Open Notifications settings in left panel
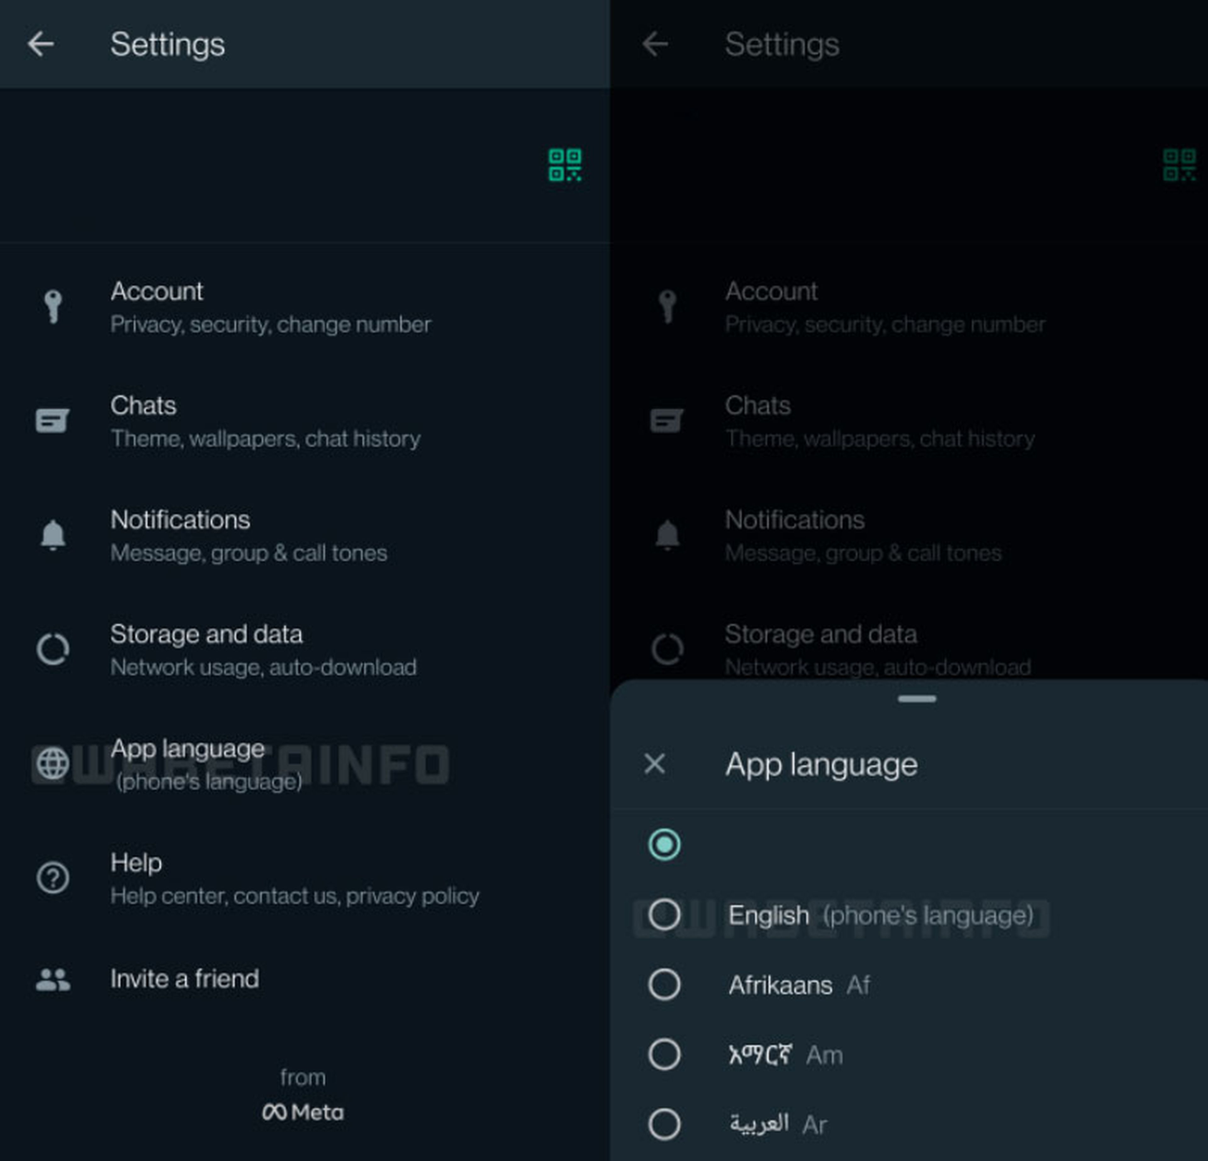 305,536
